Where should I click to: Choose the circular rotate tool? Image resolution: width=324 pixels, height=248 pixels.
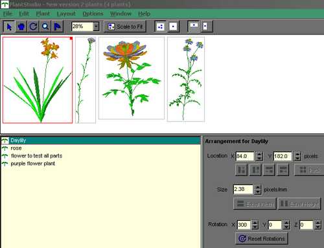tap(33, 27)
